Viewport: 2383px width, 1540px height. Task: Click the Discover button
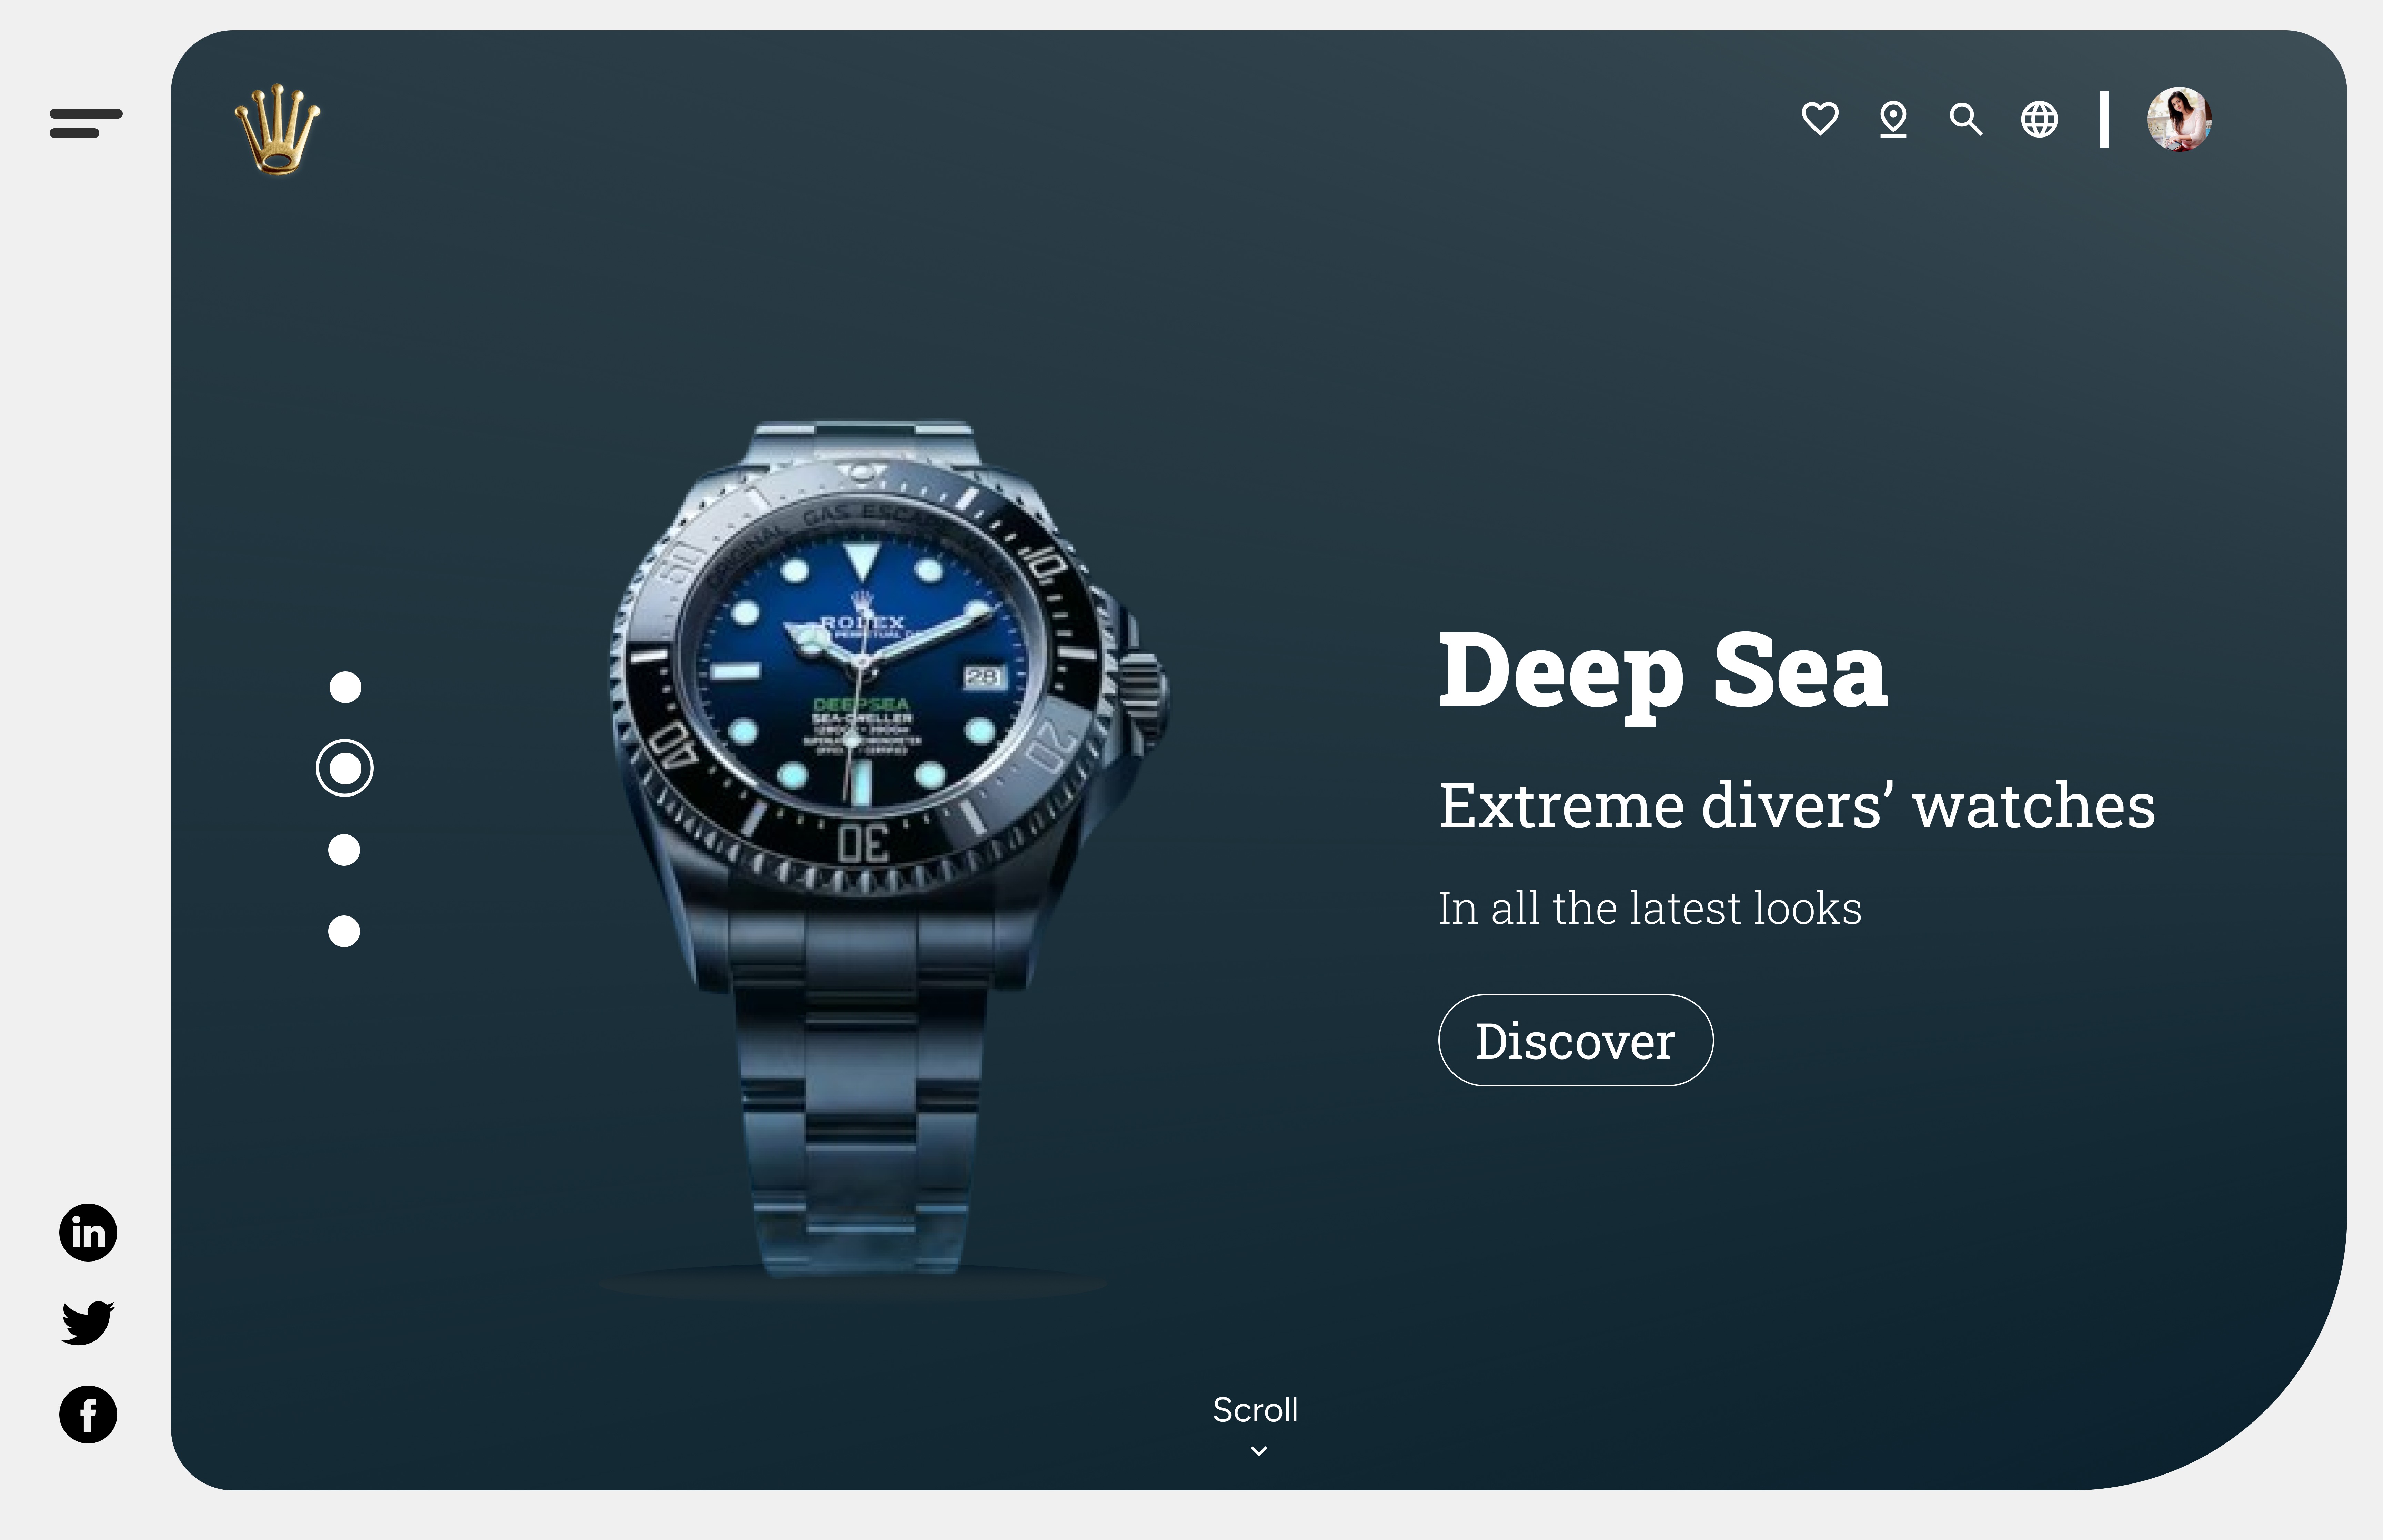pyautogui.click(x=1575, y=1040)
